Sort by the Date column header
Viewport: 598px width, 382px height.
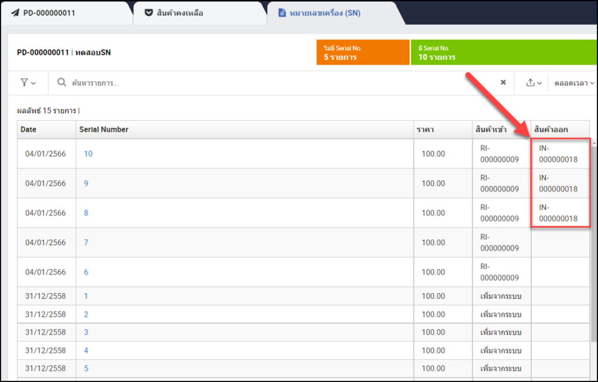pos(29,129)
